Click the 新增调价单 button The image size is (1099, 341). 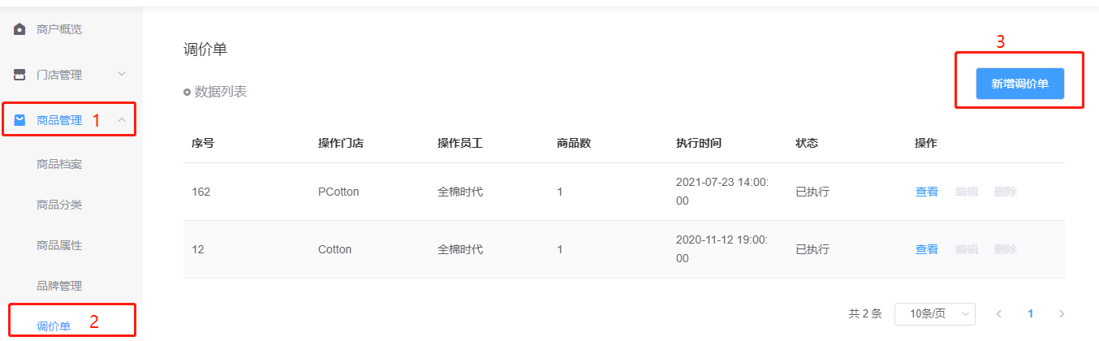[x=1019, y=84]
